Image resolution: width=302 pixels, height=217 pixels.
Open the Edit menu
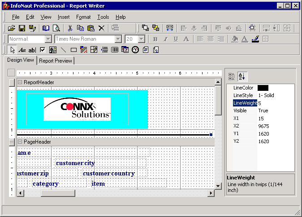30,17
